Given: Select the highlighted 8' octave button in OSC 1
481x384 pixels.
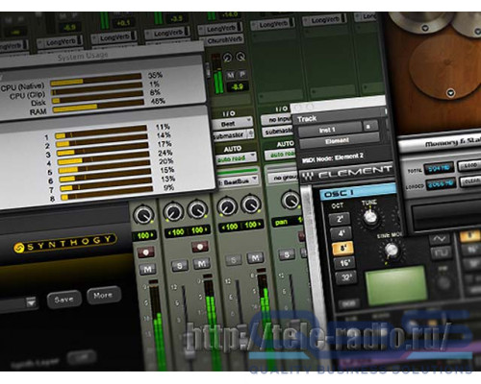Looking at the screenshot, I should (x=342, y=249).
